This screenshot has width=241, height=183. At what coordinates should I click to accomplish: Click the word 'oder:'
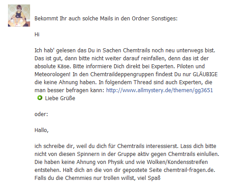point(41,114)
